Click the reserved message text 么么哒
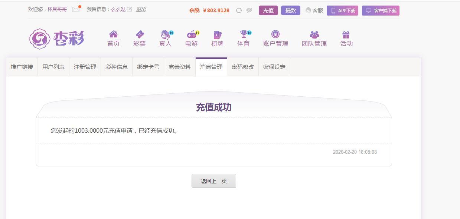Image resolution: width=460 pixels, height=219 pixels. coord(118,9)
